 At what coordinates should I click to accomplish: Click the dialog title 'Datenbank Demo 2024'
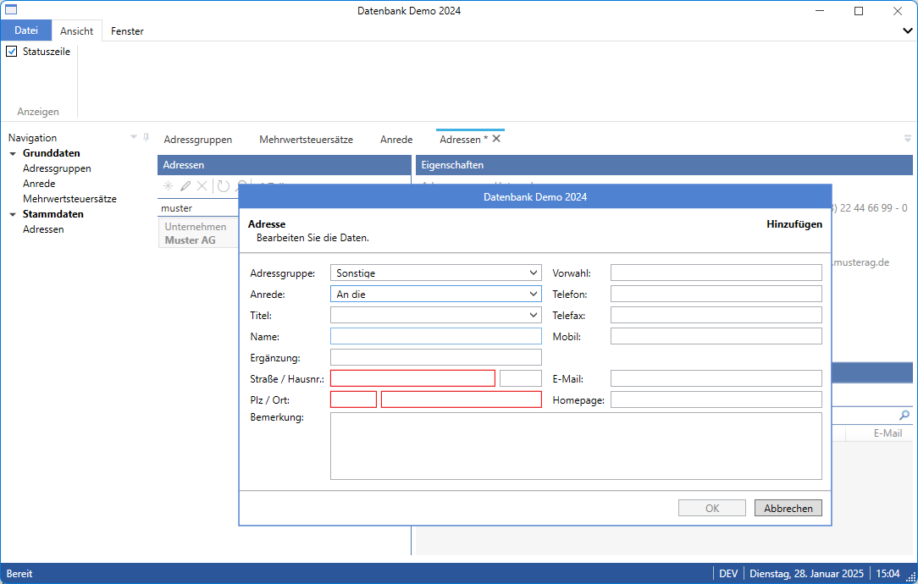[535, 197]
